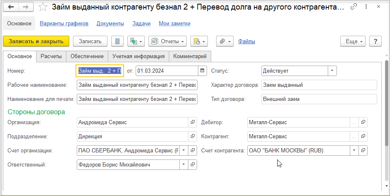Expand the Статус dropdown

click(x=332, y=71)
